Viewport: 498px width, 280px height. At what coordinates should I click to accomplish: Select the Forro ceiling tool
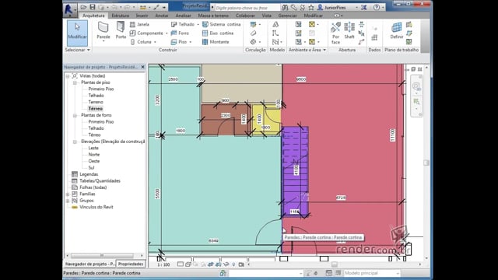coord(180,33)
